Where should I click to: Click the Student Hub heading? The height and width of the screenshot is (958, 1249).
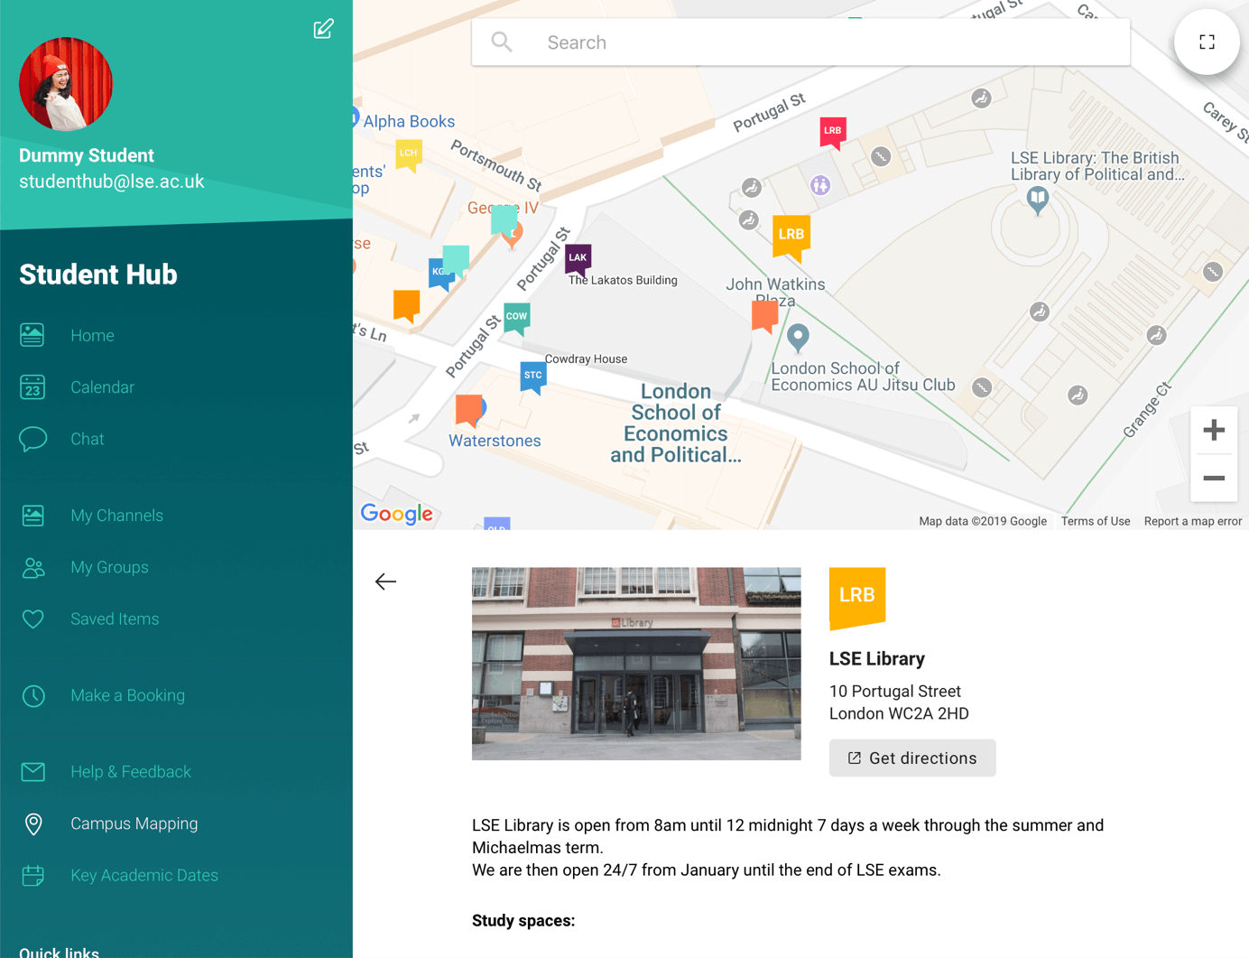tap(98, 274)
